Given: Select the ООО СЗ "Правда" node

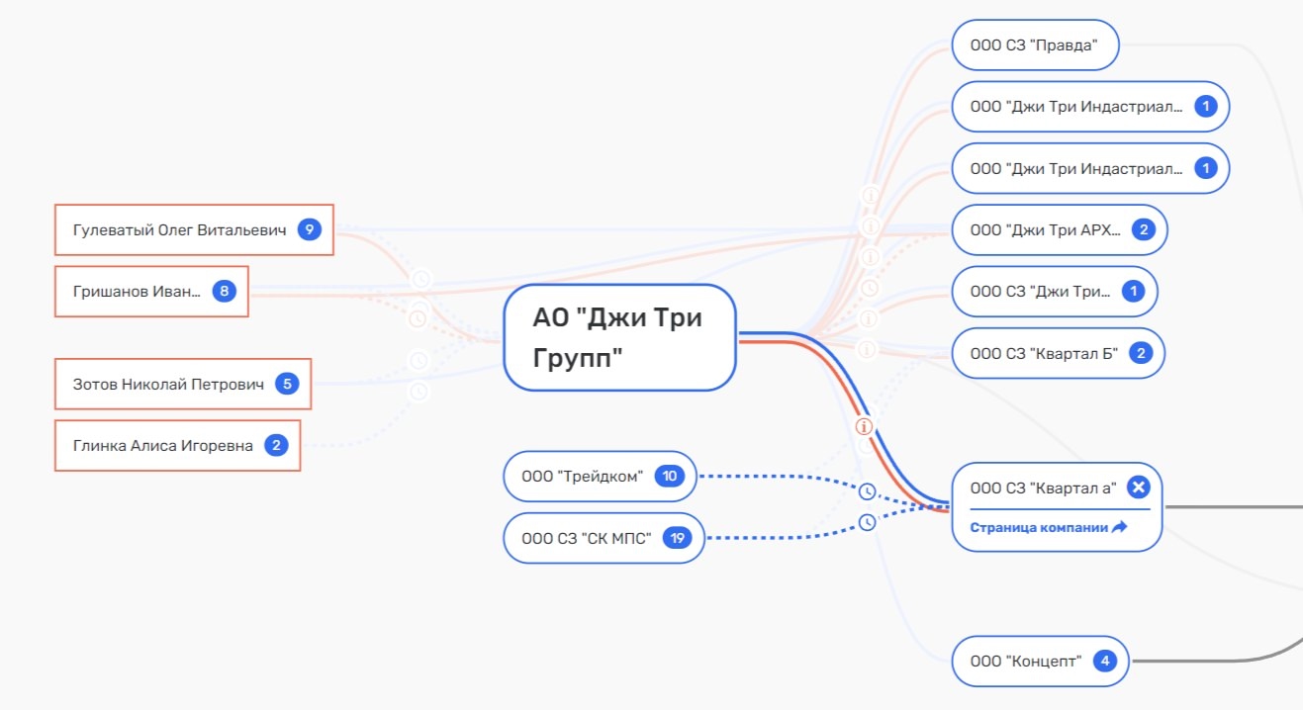Looking at the screenshot, I should [x=1036, y=45].
